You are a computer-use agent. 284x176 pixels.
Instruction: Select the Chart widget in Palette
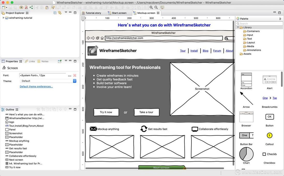tap(246, 156)
